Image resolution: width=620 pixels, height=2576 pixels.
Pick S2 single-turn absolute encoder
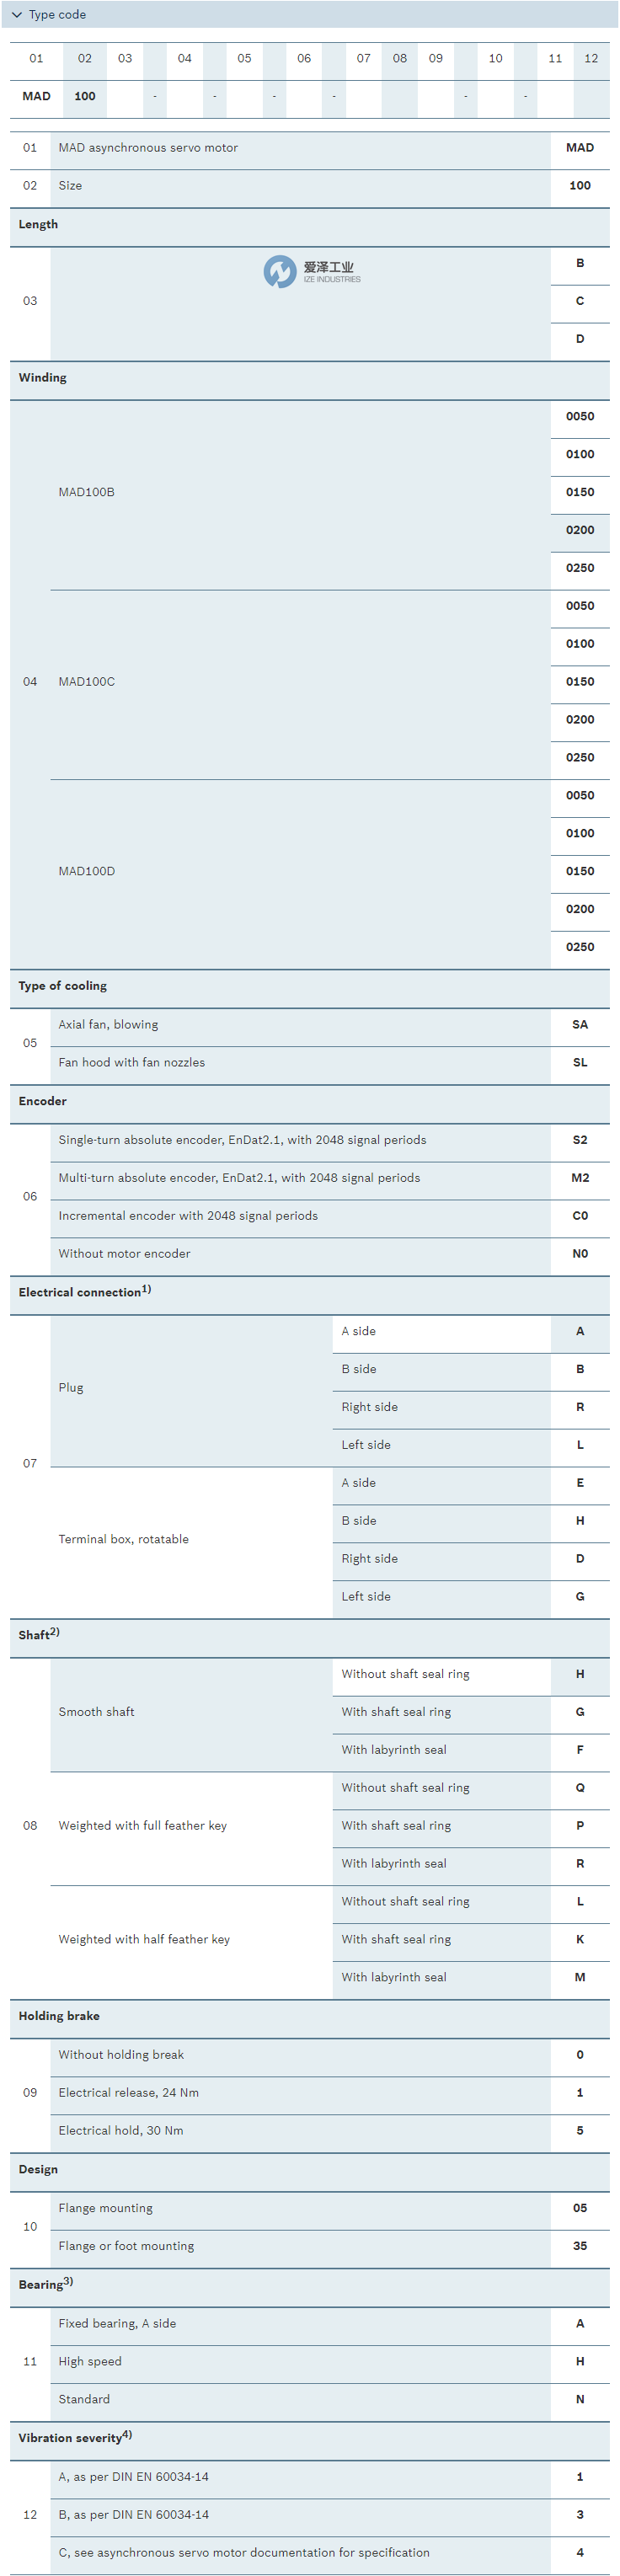[580, 1140]
